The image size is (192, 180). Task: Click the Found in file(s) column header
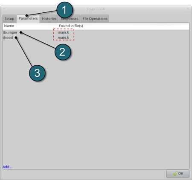(71, 26)
